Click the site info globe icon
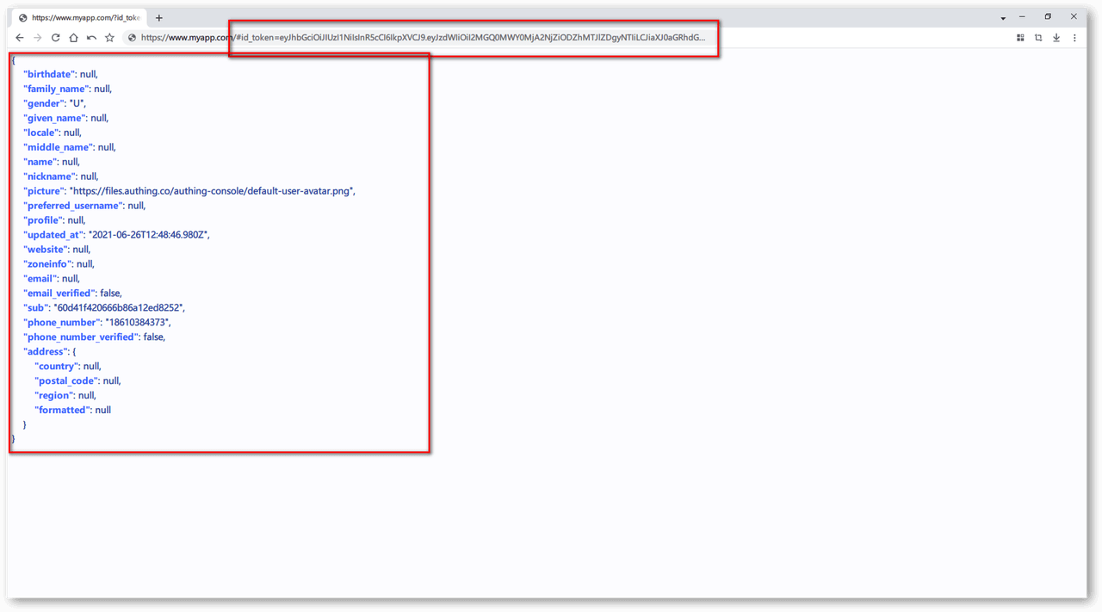The image size is (1102, 612). 132,38
